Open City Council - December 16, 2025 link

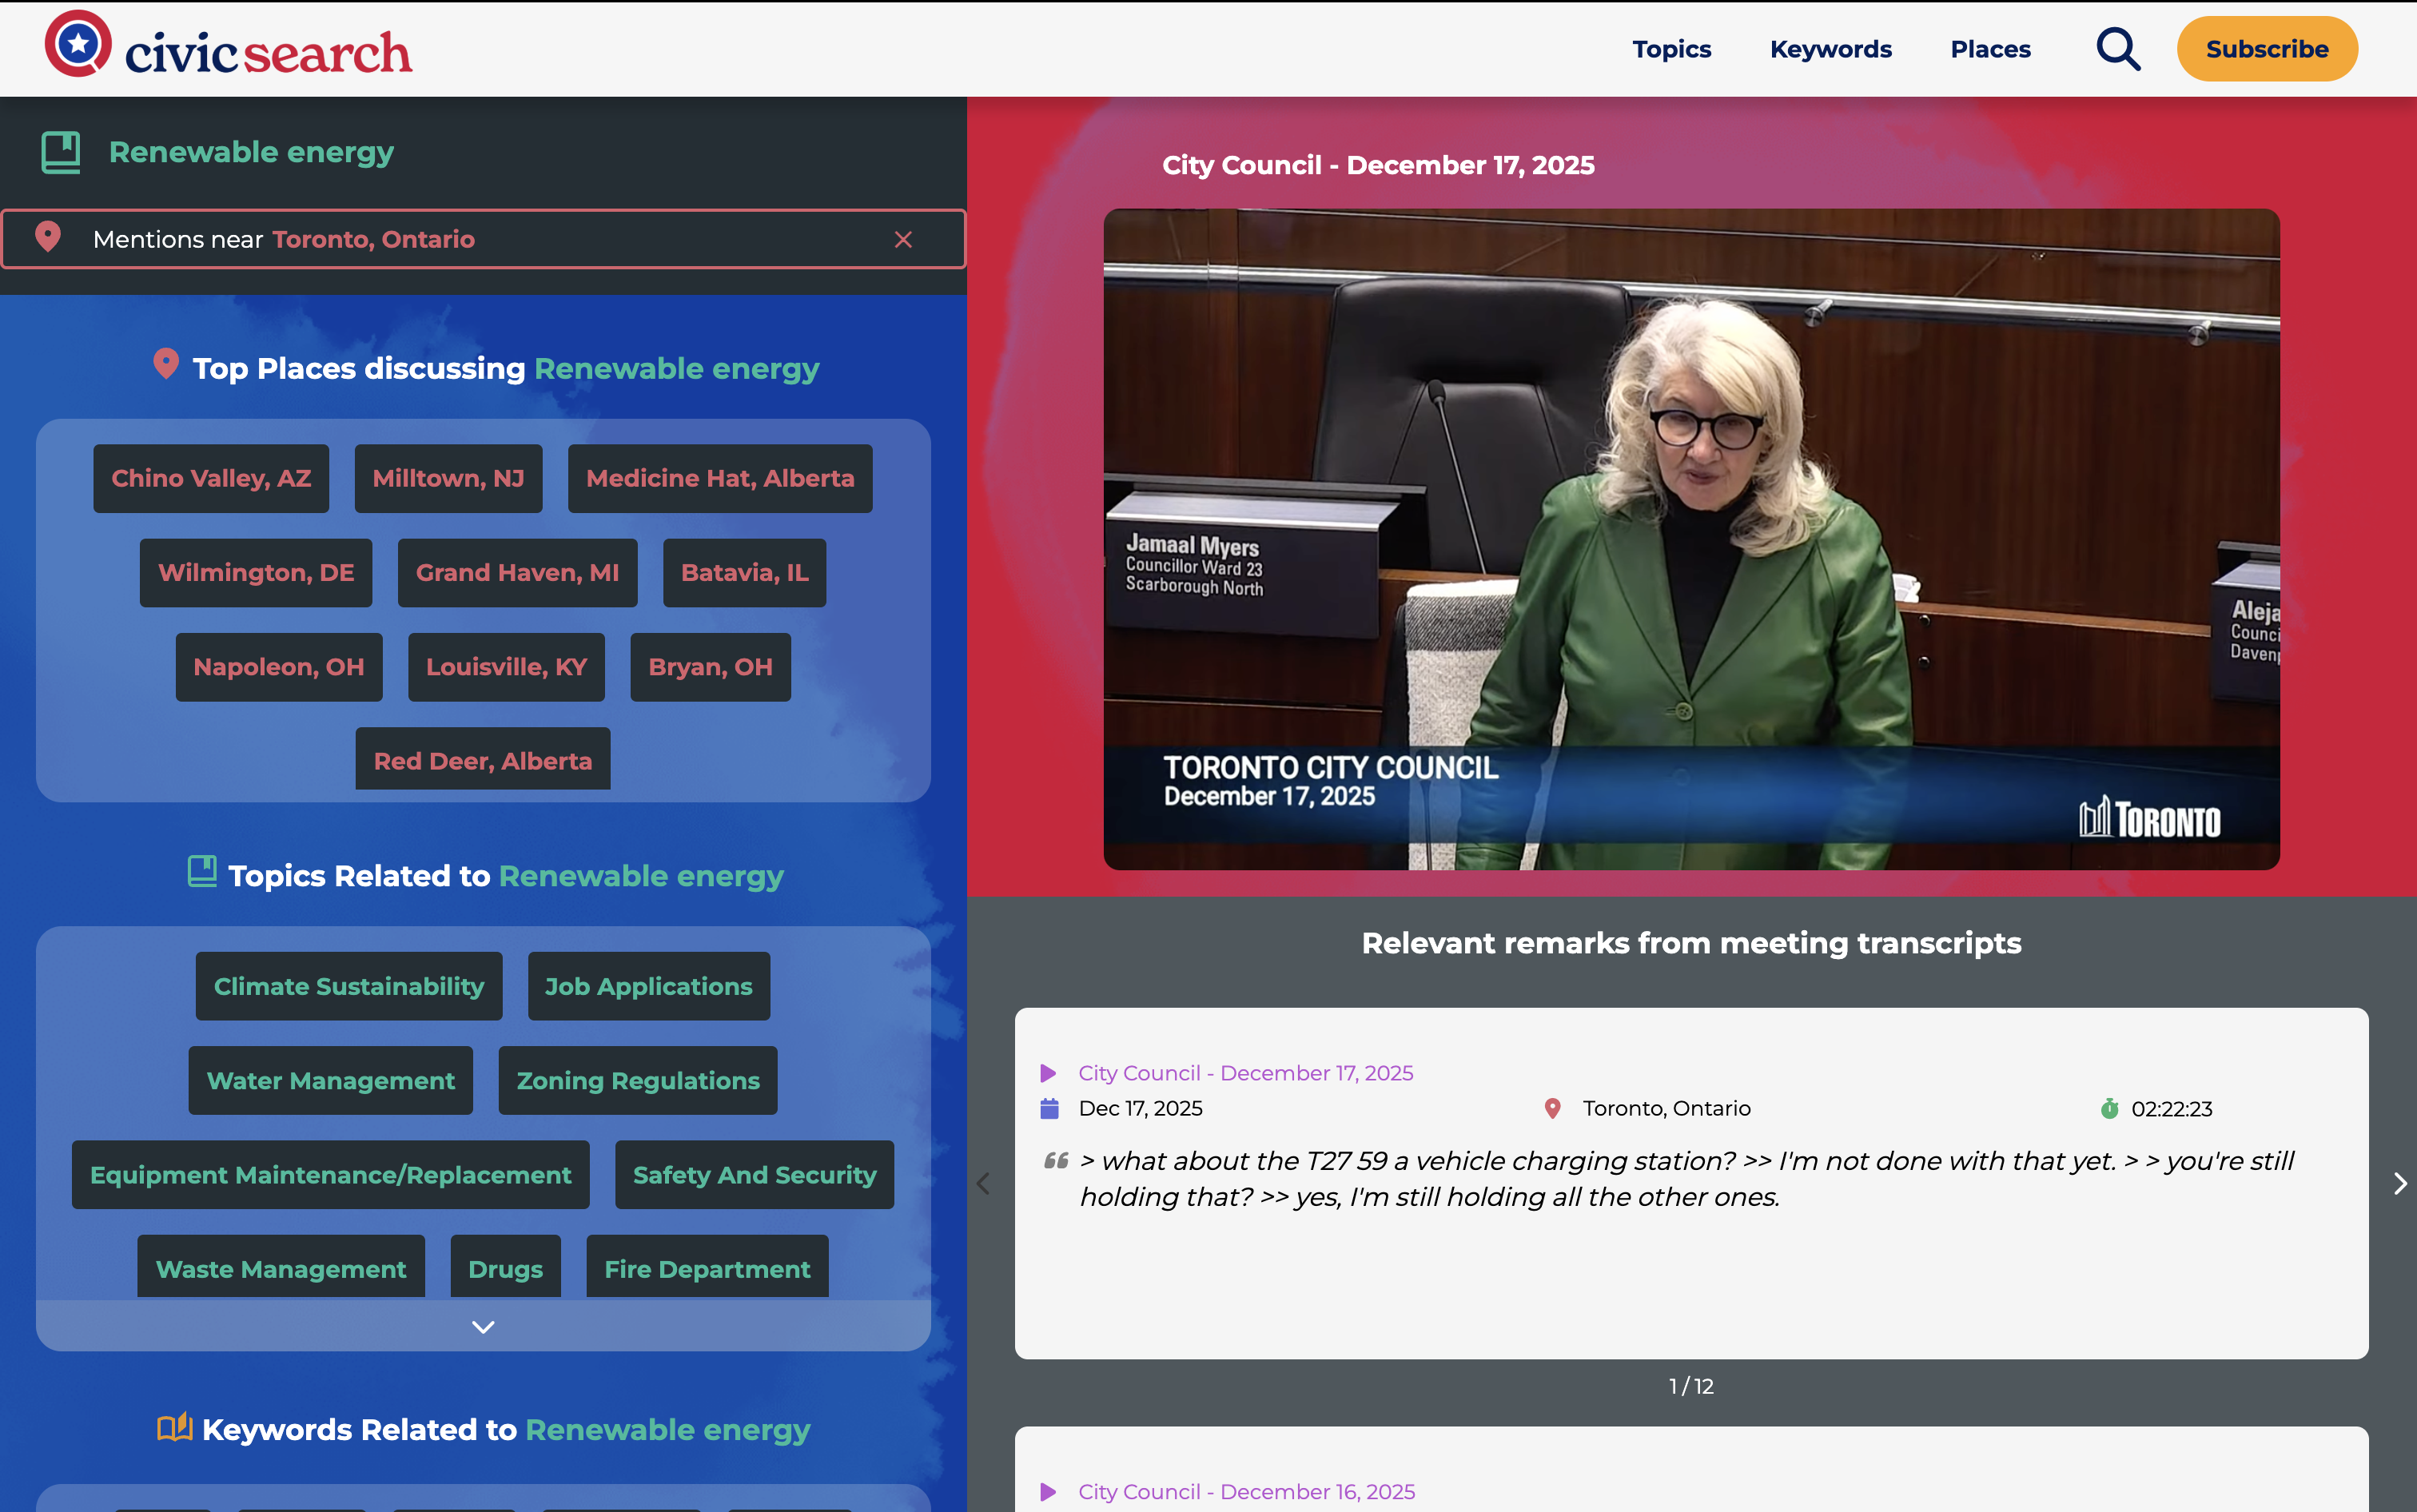pos(1246,1491)
